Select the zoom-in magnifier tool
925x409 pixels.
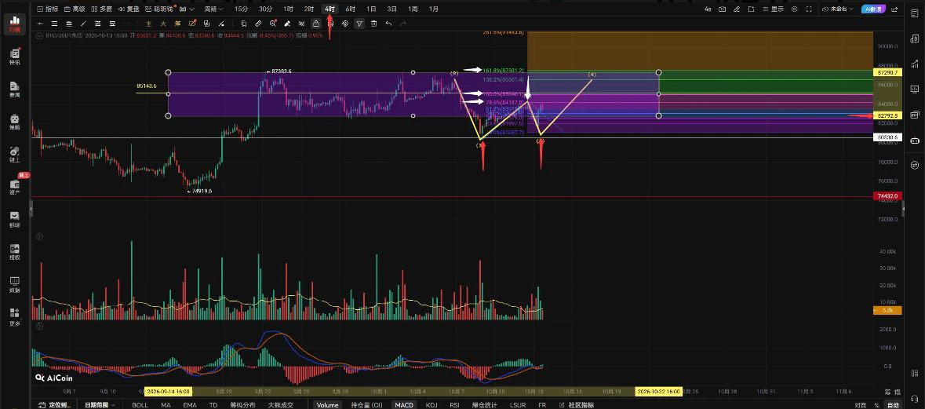tap(273, 24)
